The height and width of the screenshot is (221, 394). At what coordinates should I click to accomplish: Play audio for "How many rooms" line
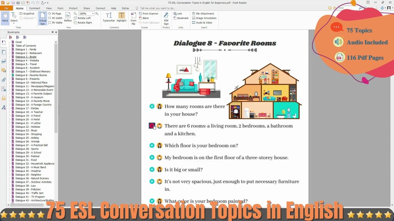(x=152, y=106)
